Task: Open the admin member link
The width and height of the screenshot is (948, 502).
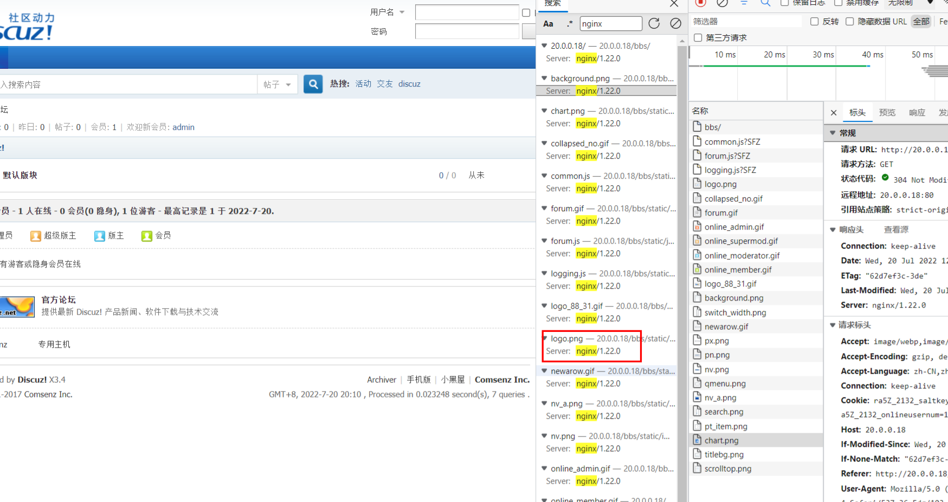Action: point(183,127)
